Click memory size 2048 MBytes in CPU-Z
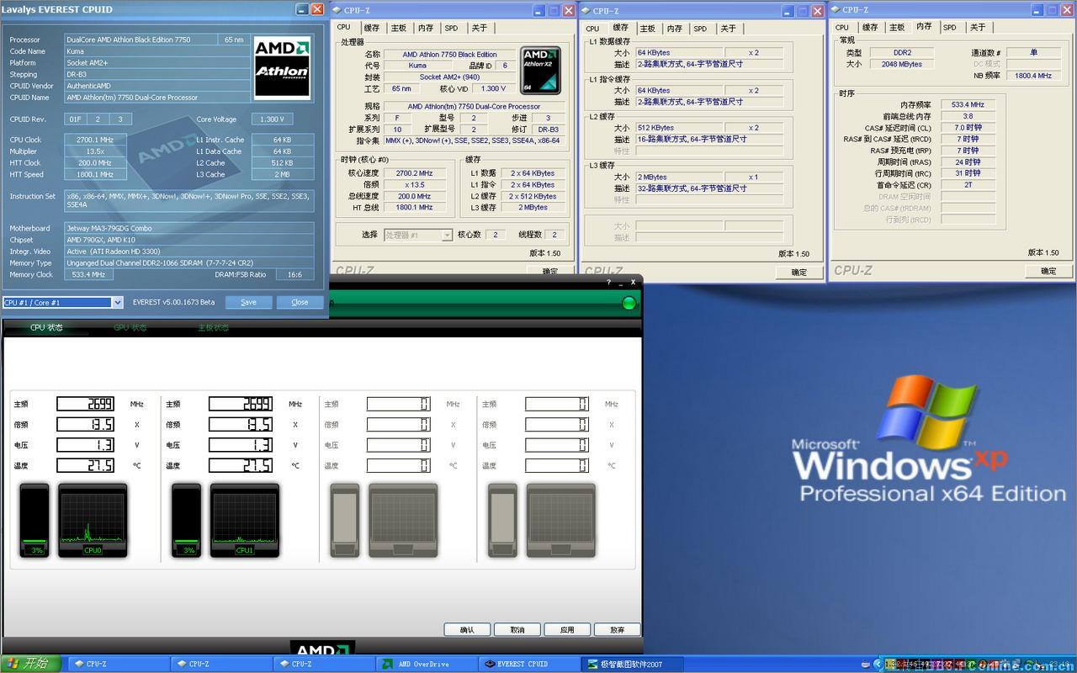 (x=902, y=64)
